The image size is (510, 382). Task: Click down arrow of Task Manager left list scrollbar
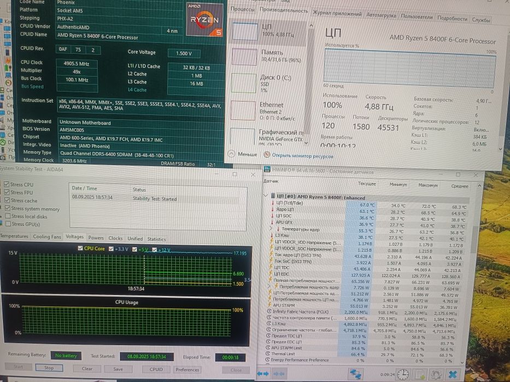point(307,142)
